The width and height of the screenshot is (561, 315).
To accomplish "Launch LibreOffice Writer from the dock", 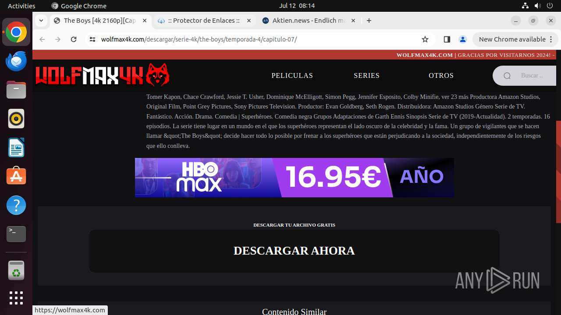I will [16, 148].
